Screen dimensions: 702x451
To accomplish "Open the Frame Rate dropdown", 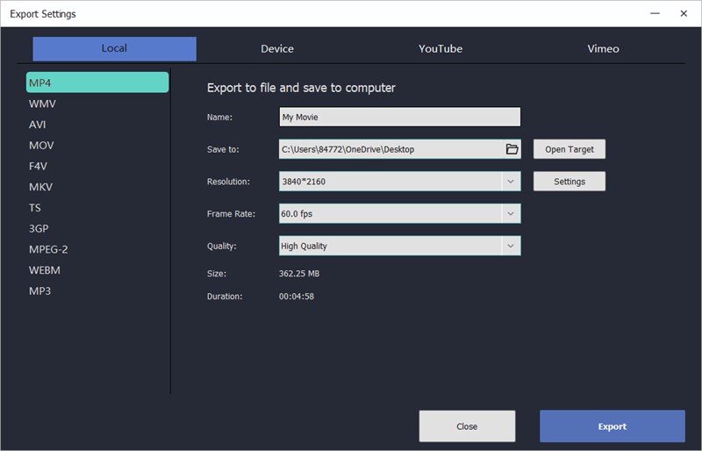I will pos(511,214).
